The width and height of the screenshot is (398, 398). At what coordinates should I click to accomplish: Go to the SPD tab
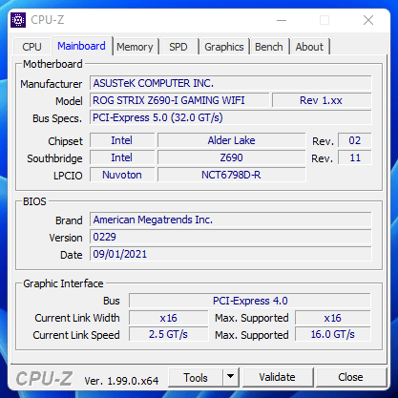(178, 47)
